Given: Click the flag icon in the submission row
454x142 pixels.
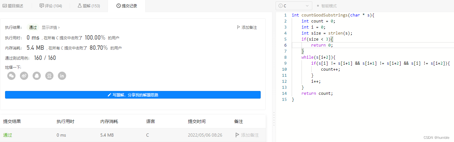Looking at the screenshot, I should tap(237, 135).
